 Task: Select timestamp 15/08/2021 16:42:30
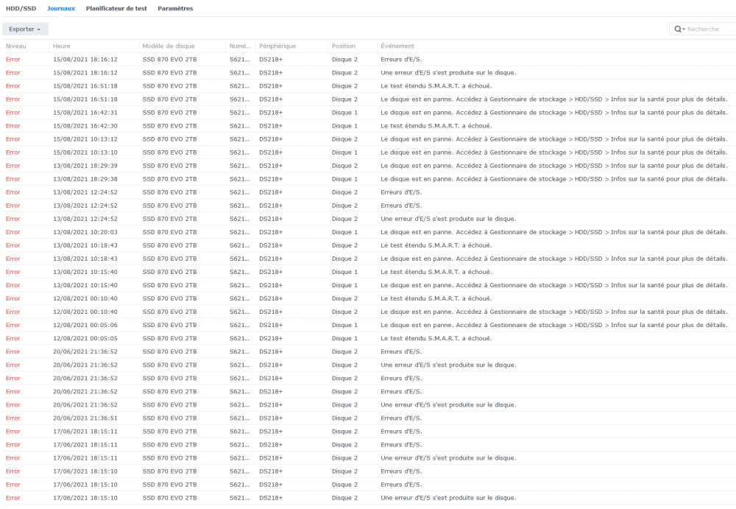(85, 126)
